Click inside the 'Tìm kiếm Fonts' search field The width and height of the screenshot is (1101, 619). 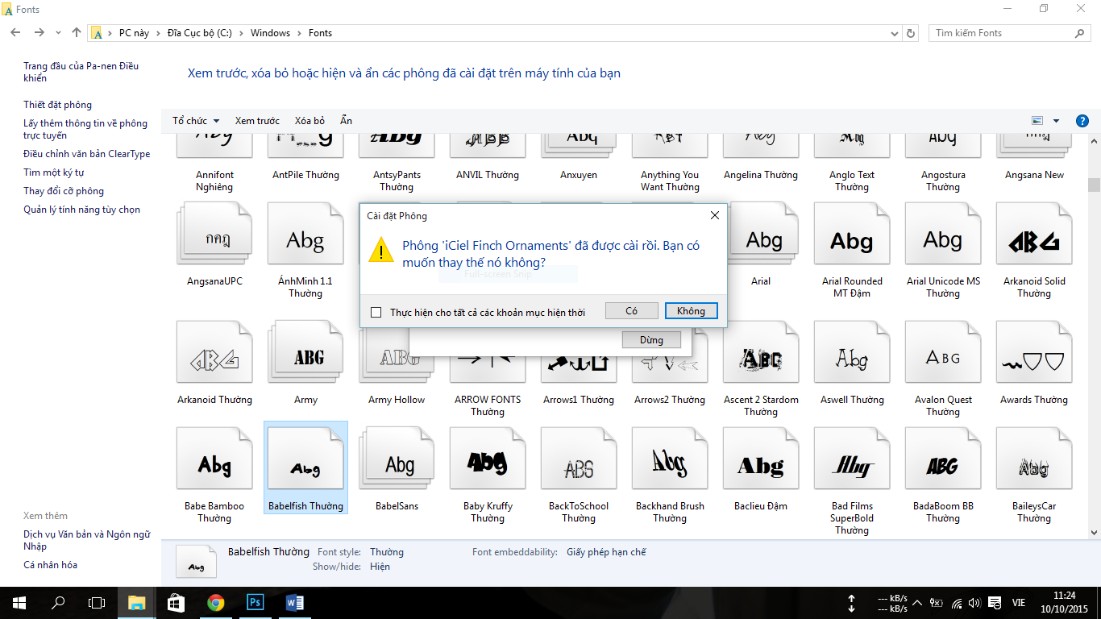coord(1010,33)
